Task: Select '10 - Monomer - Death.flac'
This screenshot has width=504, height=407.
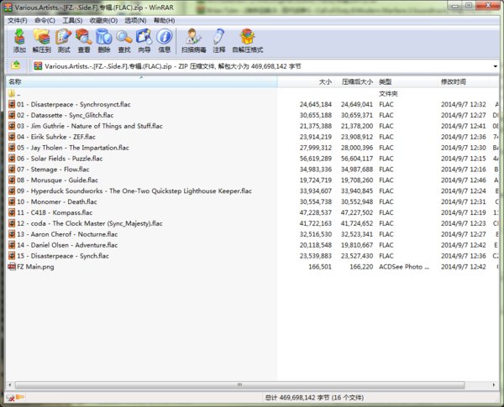Action: (57, 201)
